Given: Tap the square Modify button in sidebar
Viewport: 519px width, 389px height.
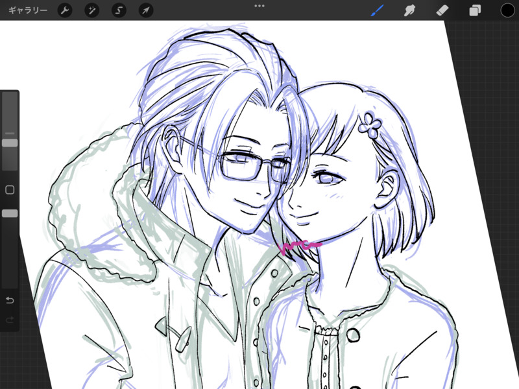Looking at the screenshot, I should click(x=10, y=190).
